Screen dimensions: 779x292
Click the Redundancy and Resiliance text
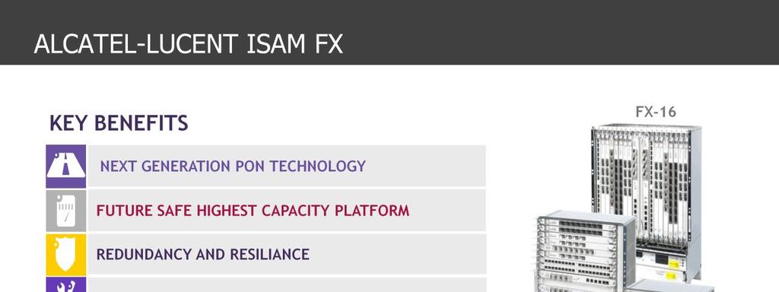pos(202,254)
